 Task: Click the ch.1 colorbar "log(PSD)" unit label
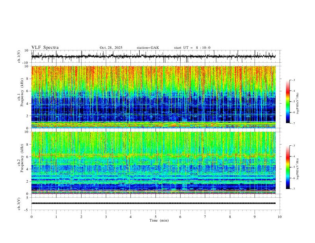tap(297, 104)
